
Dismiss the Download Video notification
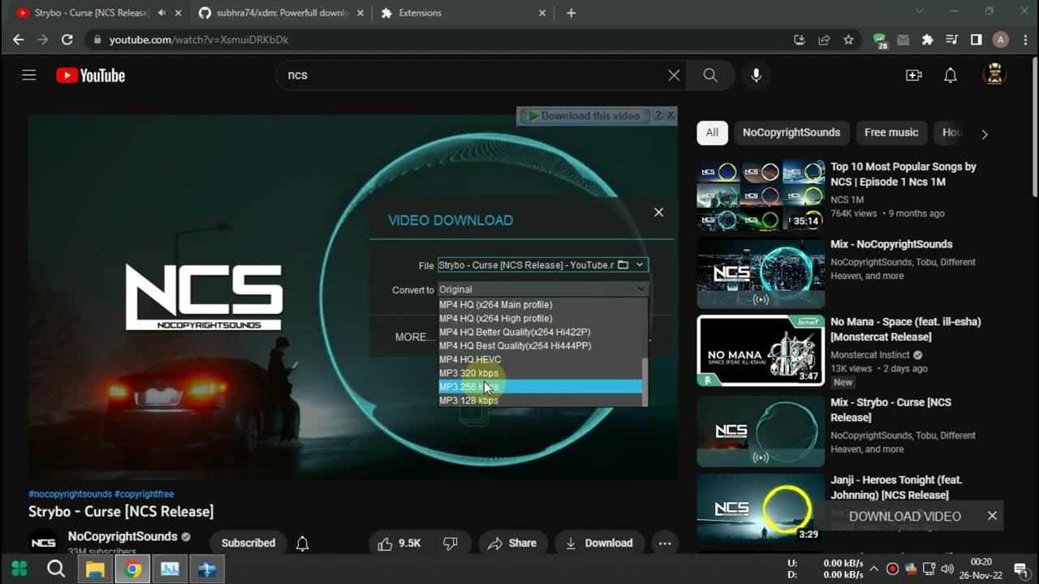[992, 516]
